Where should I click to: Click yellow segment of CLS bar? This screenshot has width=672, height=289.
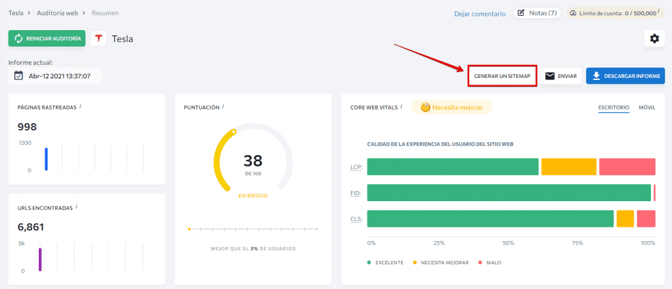[x=625, y=219]
